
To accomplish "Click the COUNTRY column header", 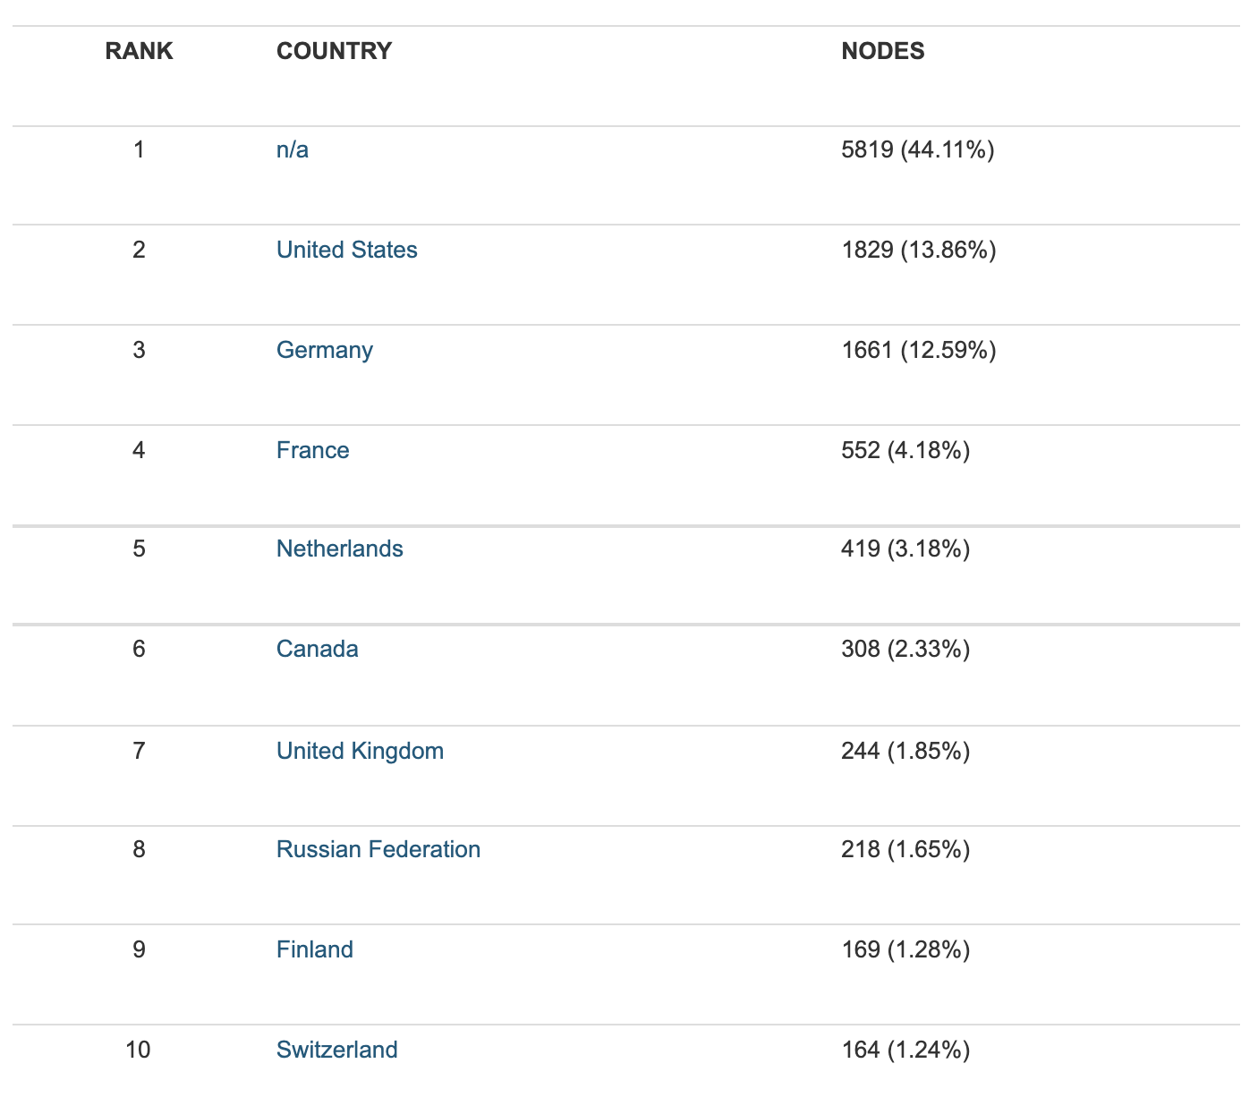I will click(335, 51).
